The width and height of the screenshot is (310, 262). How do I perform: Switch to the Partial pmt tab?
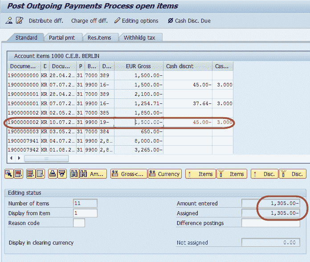pyautogui.click(x=62, y=37)
